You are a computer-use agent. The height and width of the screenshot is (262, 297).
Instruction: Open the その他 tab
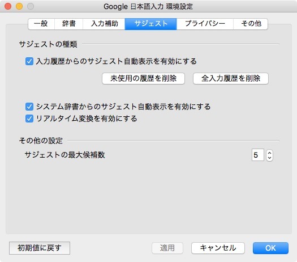coord(251,24)
